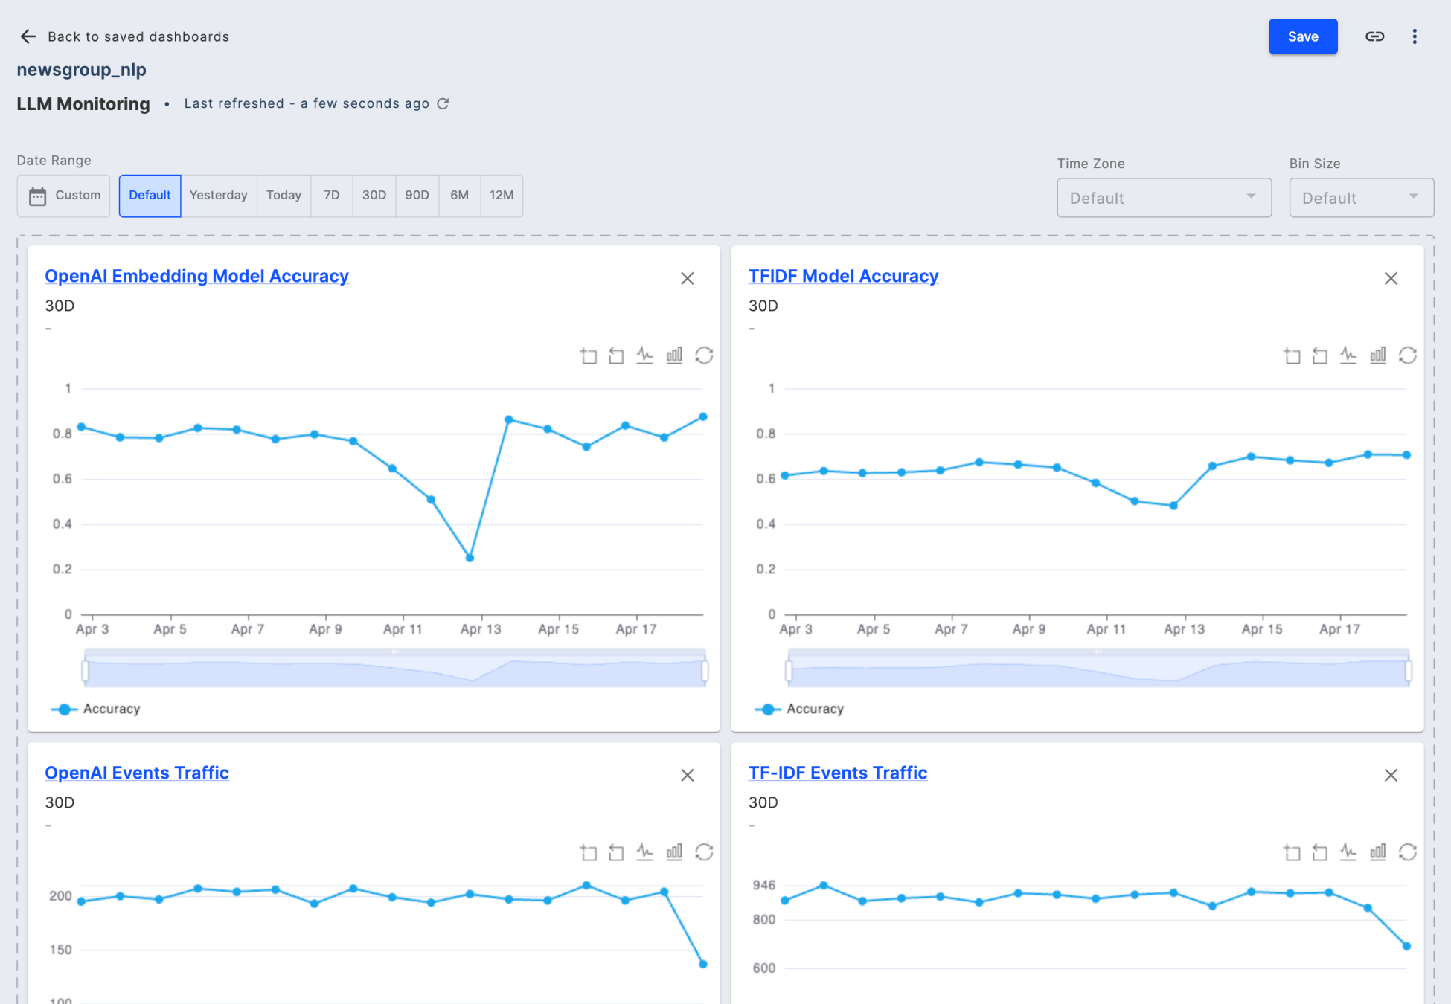Open the TF-IDF Events Traffic chart link
The height and width of the screenshot is (1004, 1451).
point(837,773)
